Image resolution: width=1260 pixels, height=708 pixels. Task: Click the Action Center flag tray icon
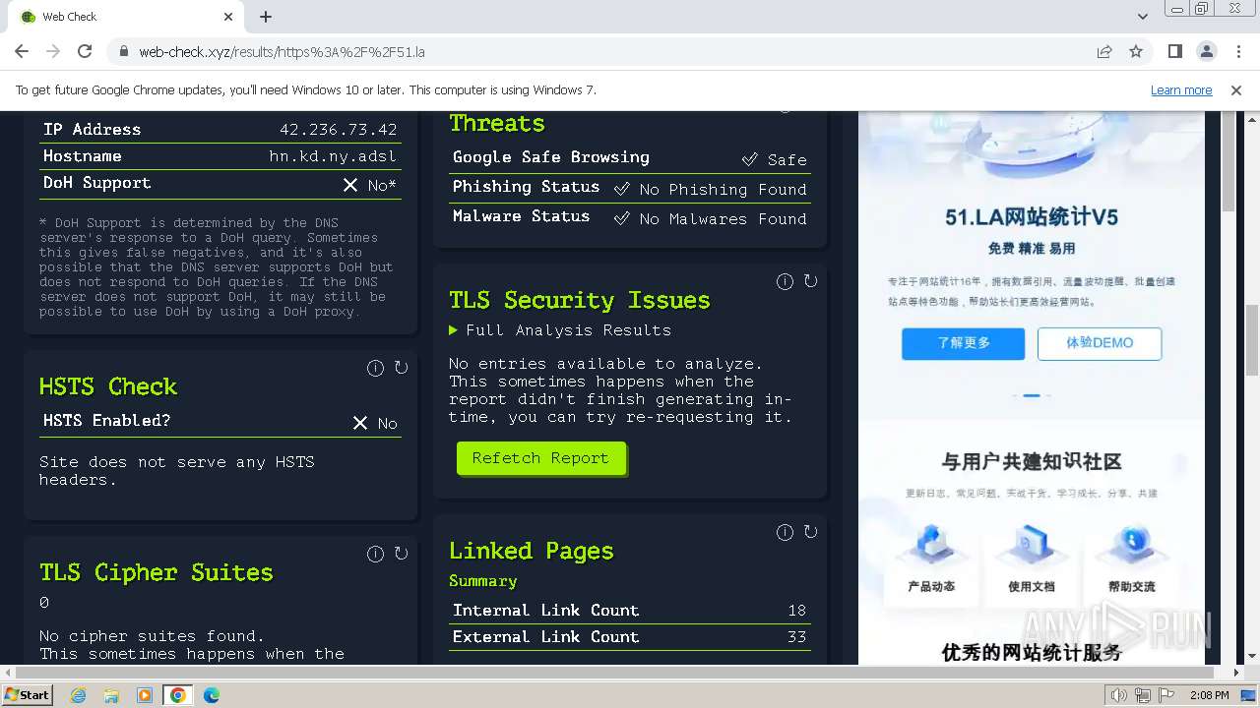[1167, 695]
